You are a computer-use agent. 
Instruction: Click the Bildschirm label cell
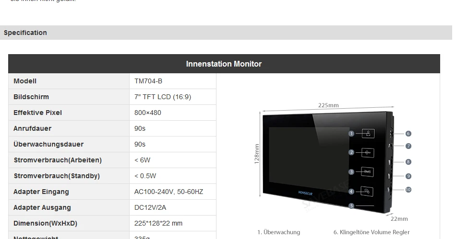pos(69,97)
